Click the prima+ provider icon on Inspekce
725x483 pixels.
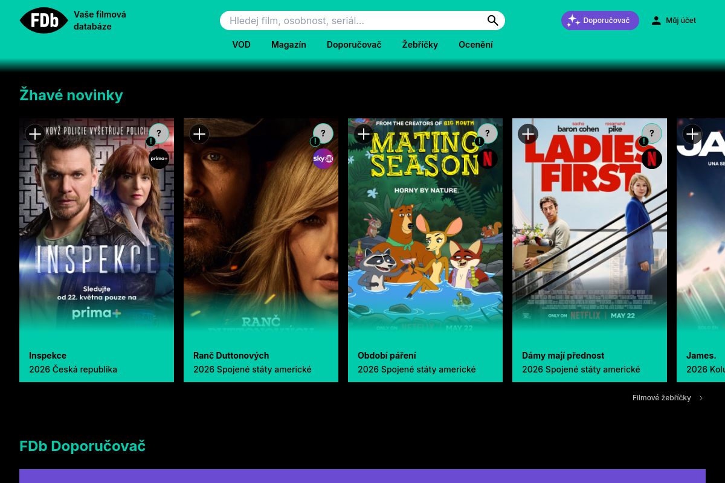[159, 159]
